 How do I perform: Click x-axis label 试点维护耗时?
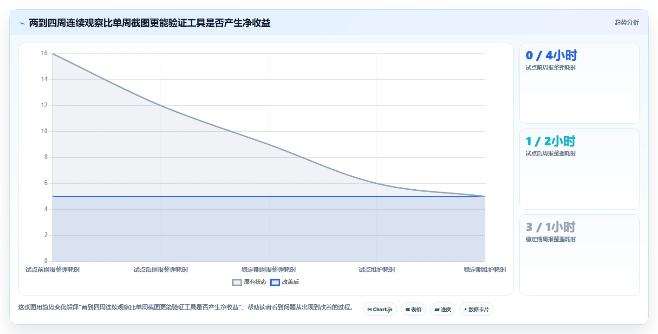click(x=377, y=270)
